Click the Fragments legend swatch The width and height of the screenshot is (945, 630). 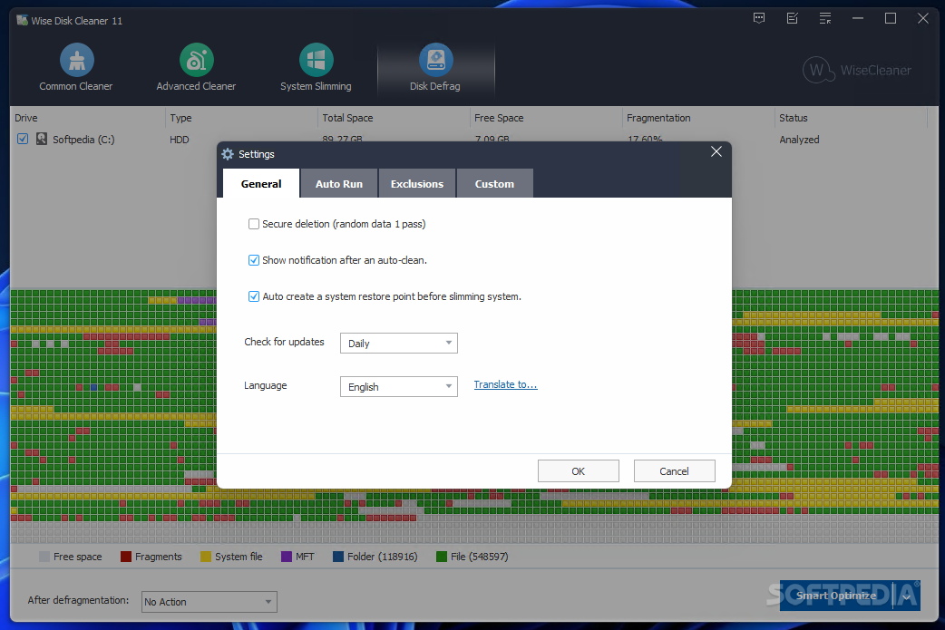point(126,557)
